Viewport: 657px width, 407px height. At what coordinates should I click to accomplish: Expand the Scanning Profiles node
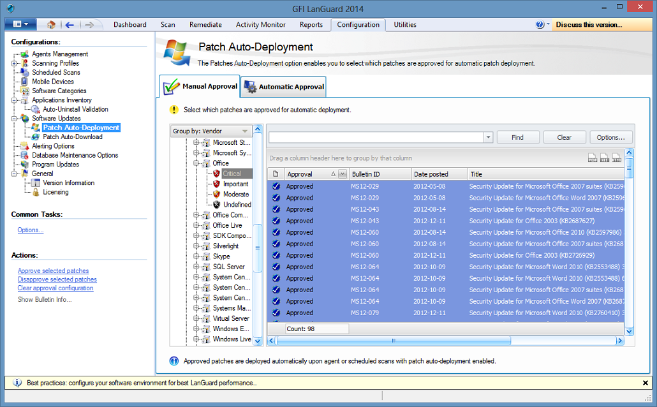(x=14, y=63)
